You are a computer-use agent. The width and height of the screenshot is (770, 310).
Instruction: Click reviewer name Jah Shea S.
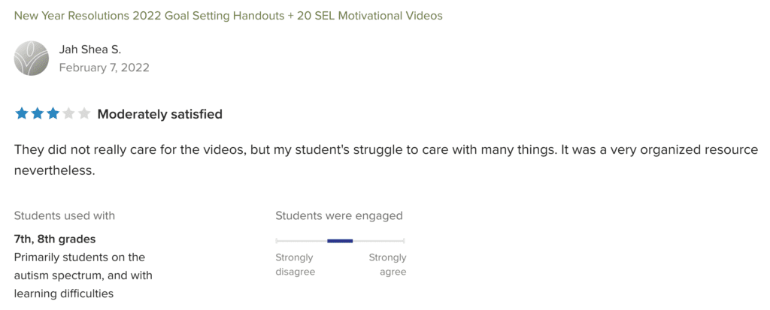click(89, 50)
